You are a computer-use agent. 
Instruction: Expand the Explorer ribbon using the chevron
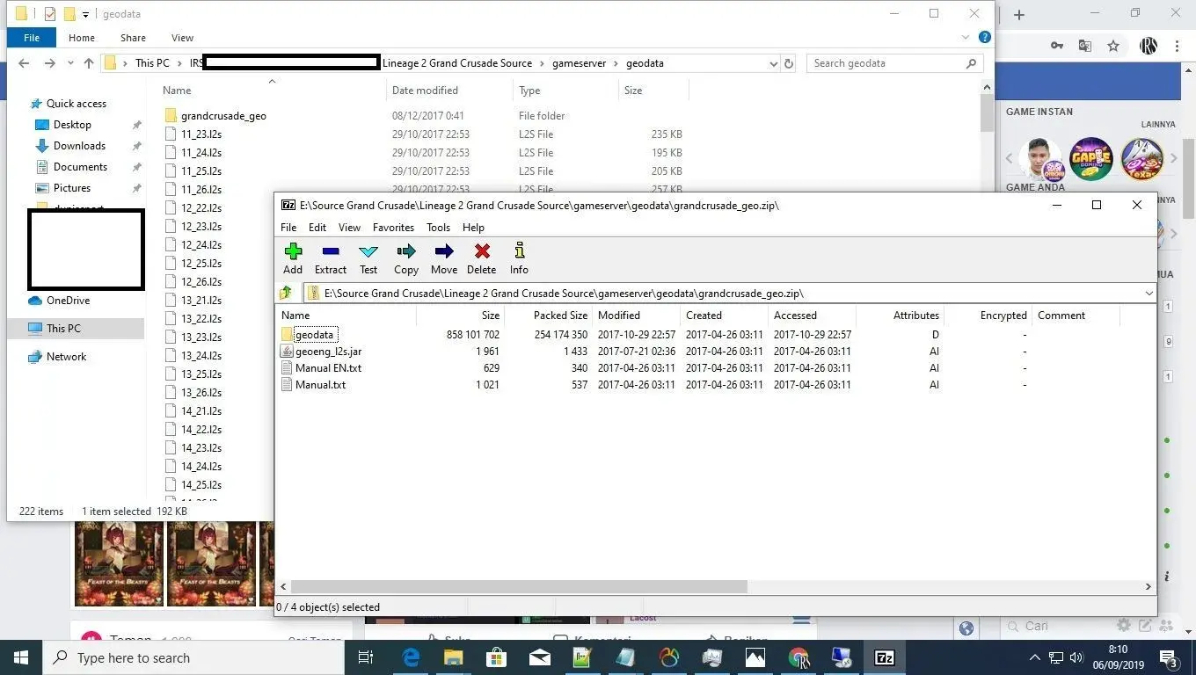click(966, 38)
